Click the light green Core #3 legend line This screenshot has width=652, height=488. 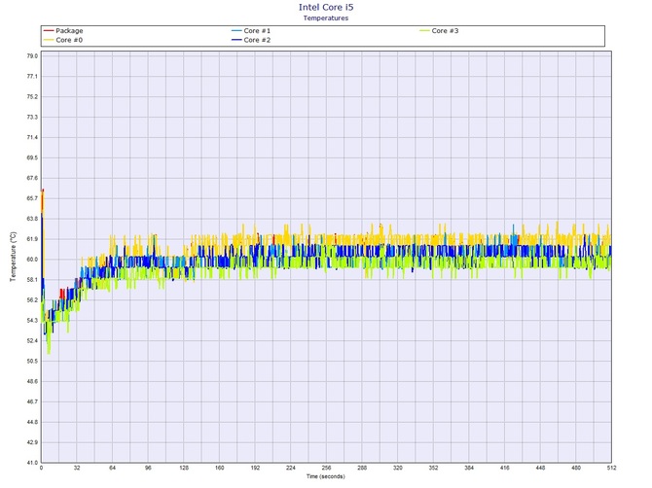click(424, 31)
